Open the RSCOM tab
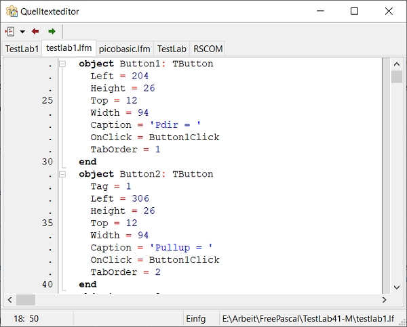 (x=208, y=49)
